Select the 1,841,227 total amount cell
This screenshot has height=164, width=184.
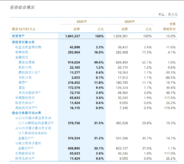point(72,36)
